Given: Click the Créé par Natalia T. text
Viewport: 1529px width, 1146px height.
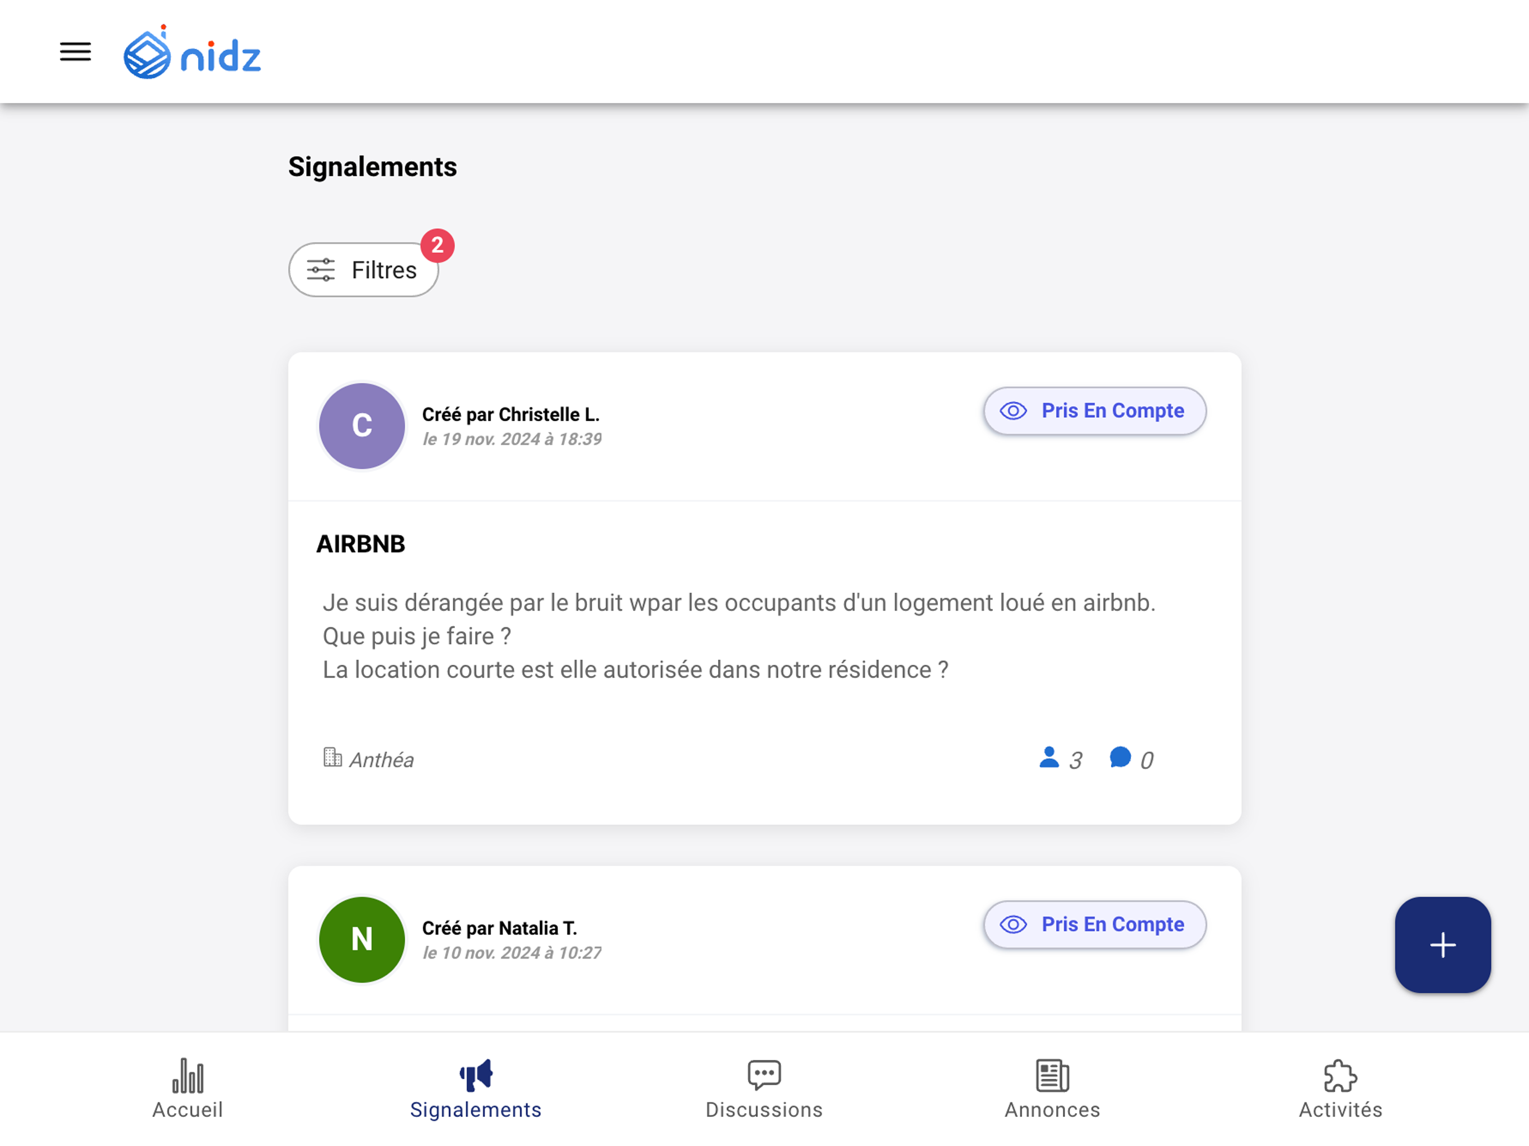Looking at the screenshot, I should pos(500,928).
